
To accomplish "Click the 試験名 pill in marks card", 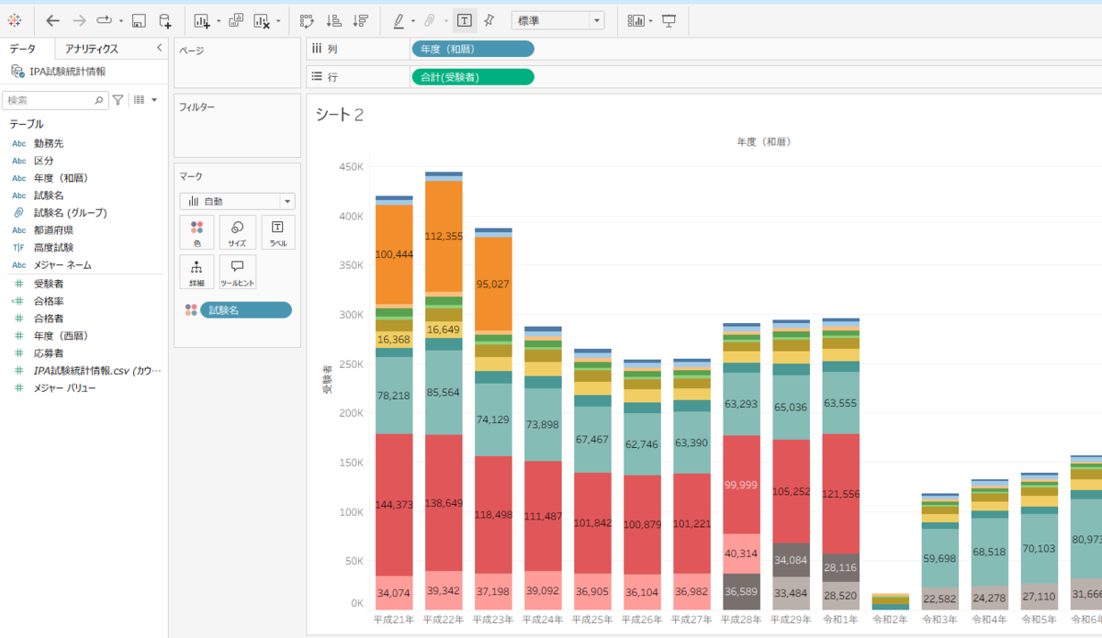I will click(245, 310).
